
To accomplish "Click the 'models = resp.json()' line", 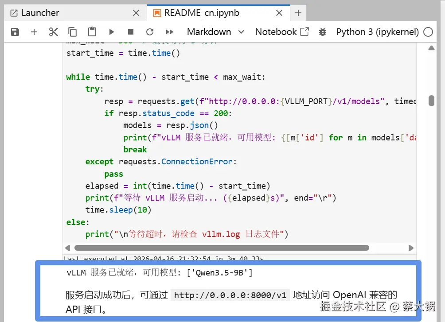I will click(171, 125).
